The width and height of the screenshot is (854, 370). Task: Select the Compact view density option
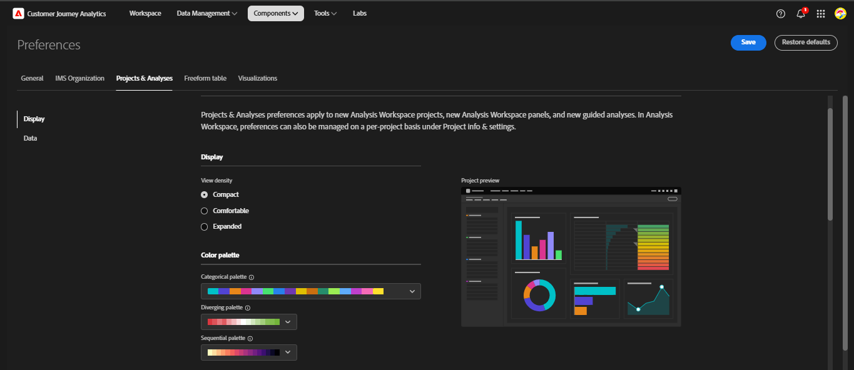pos(204,194)
